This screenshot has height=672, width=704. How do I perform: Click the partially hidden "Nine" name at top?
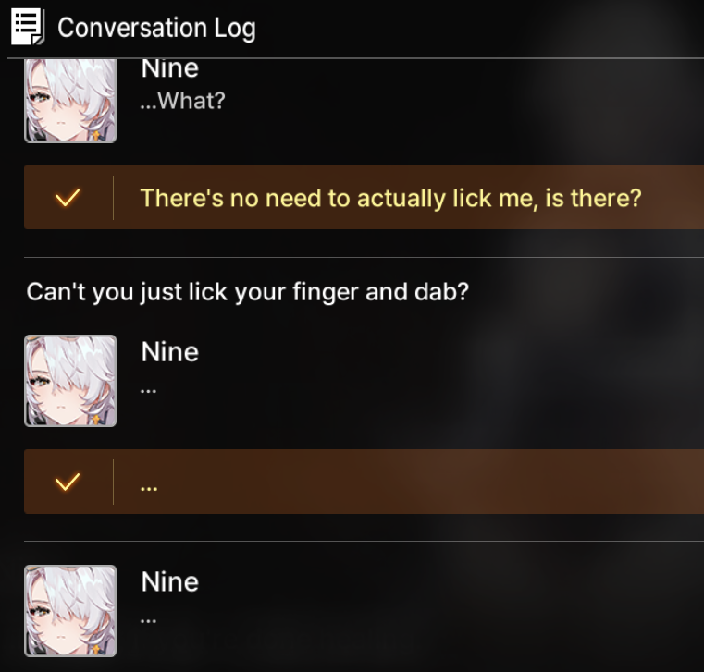click(x=169, y=69)
